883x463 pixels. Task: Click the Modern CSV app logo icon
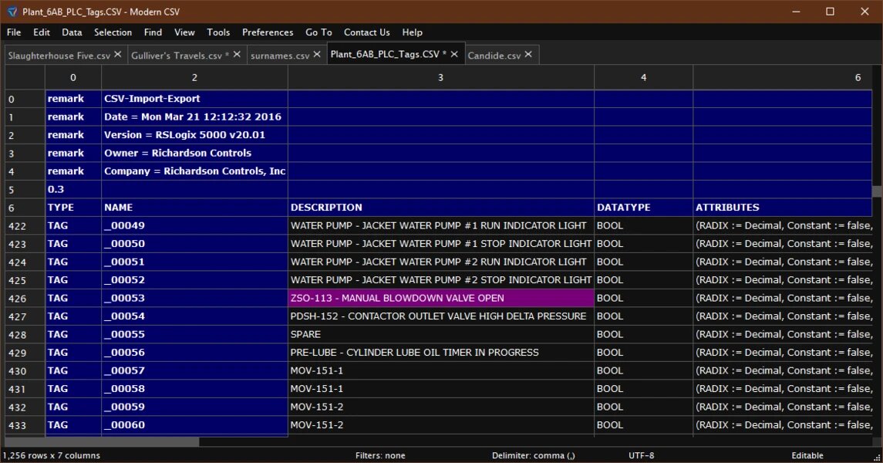12,12
